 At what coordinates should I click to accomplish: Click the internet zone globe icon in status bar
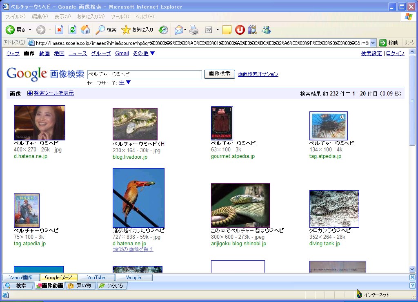point(359,295)
